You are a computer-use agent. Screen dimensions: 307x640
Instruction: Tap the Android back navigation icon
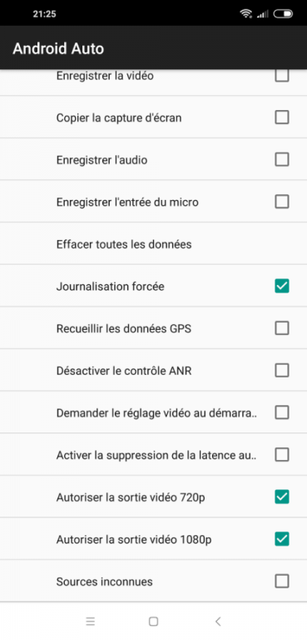[x=218, y=621]
